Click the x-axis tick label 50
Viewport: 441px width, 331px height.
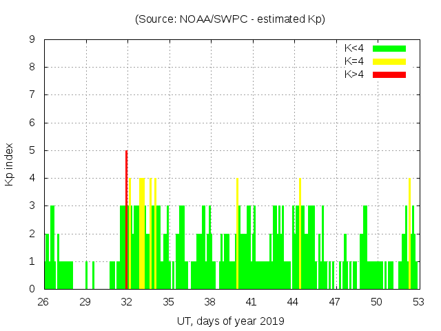coord(376,302)
